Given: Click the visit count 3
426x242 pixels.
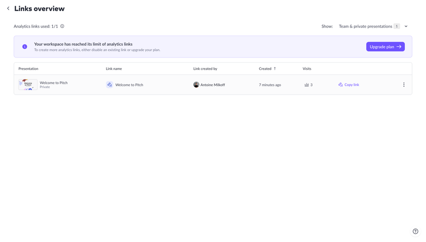Looking at the screenshot, I should pyautogui.click(x=311, y=85).
